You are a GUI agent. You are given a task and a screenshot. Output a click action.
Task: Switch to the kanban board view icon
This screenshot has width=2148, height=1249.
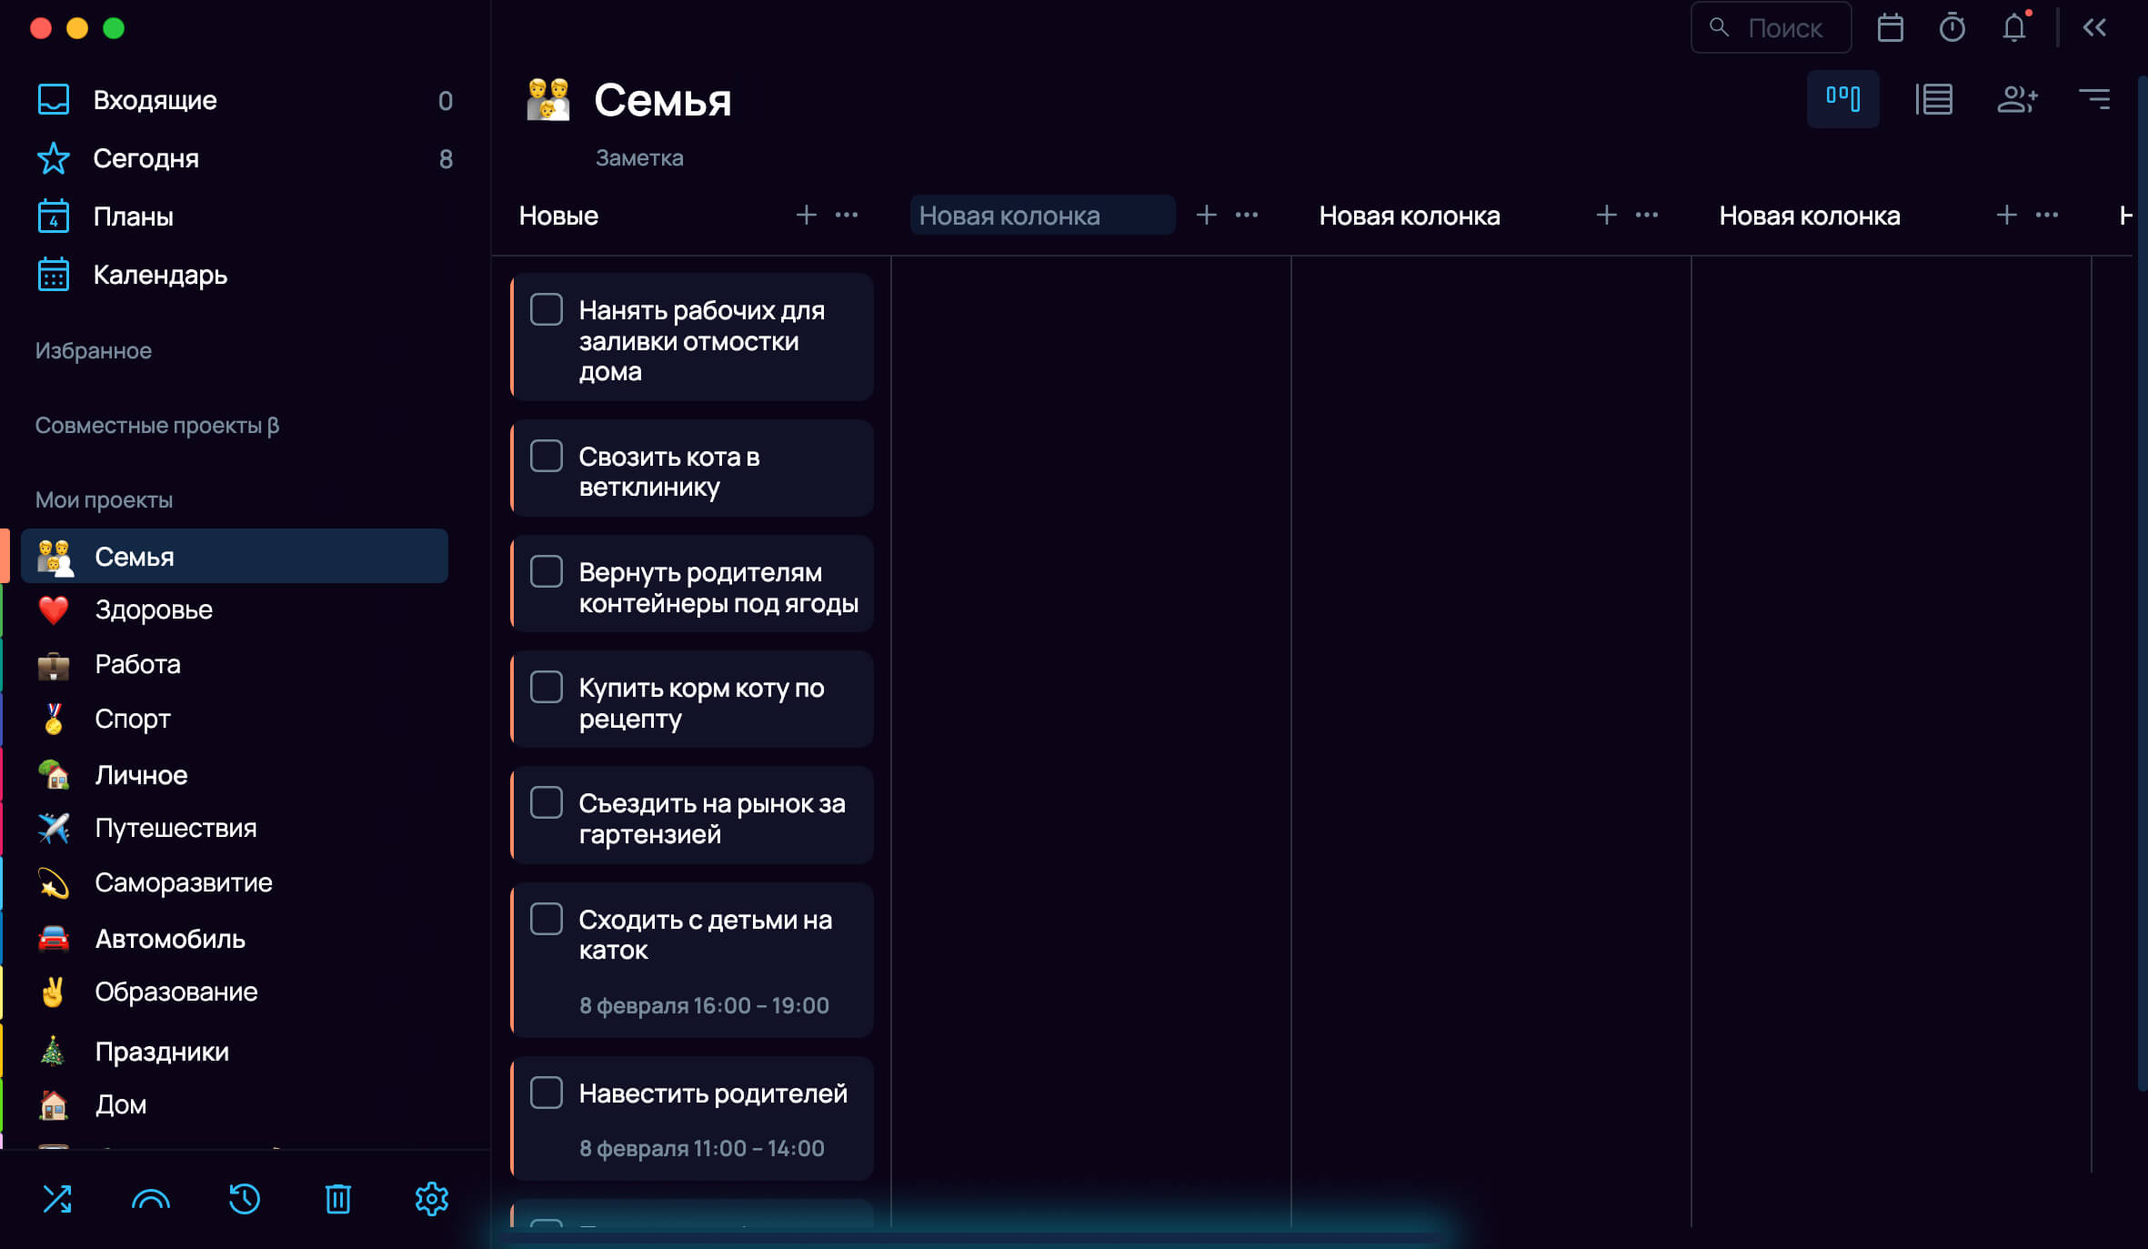(1842, 98)
